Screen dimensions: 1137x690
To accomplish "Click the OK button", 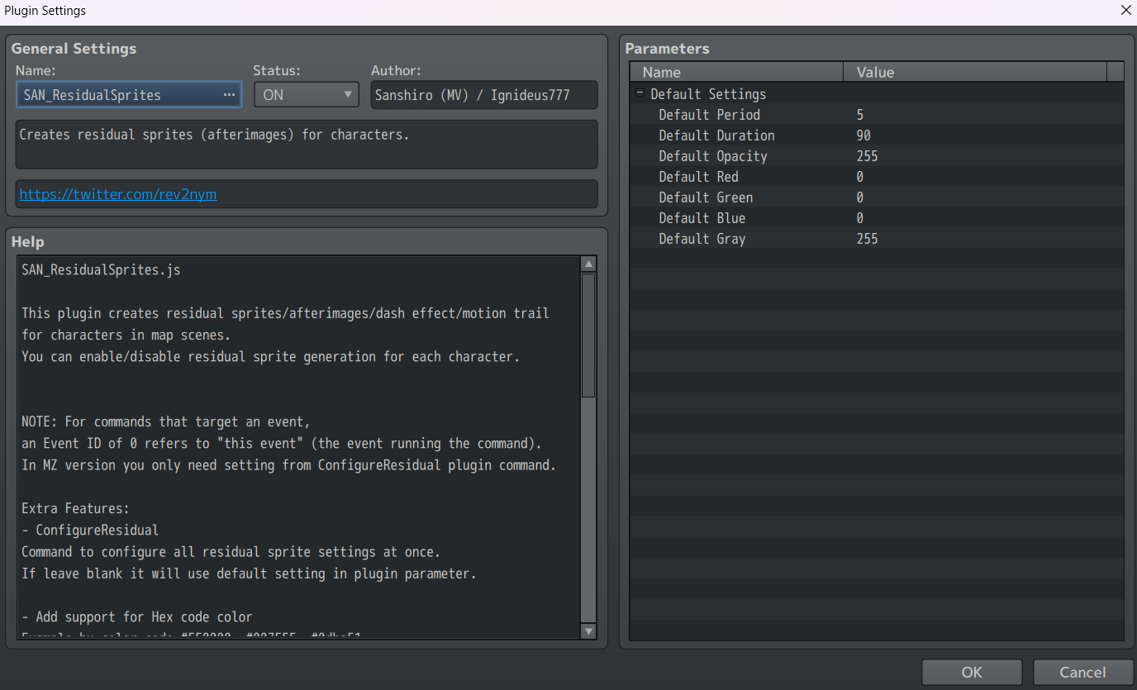I will point(972,673).
